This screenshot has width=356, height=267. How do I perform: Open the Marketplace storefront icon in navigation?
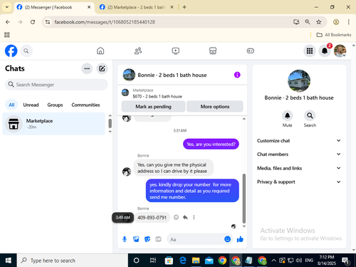(213, 51)
